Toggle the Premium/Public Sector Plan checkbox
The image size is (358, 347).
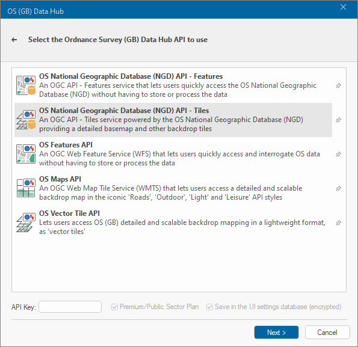[x=114, y=307]
